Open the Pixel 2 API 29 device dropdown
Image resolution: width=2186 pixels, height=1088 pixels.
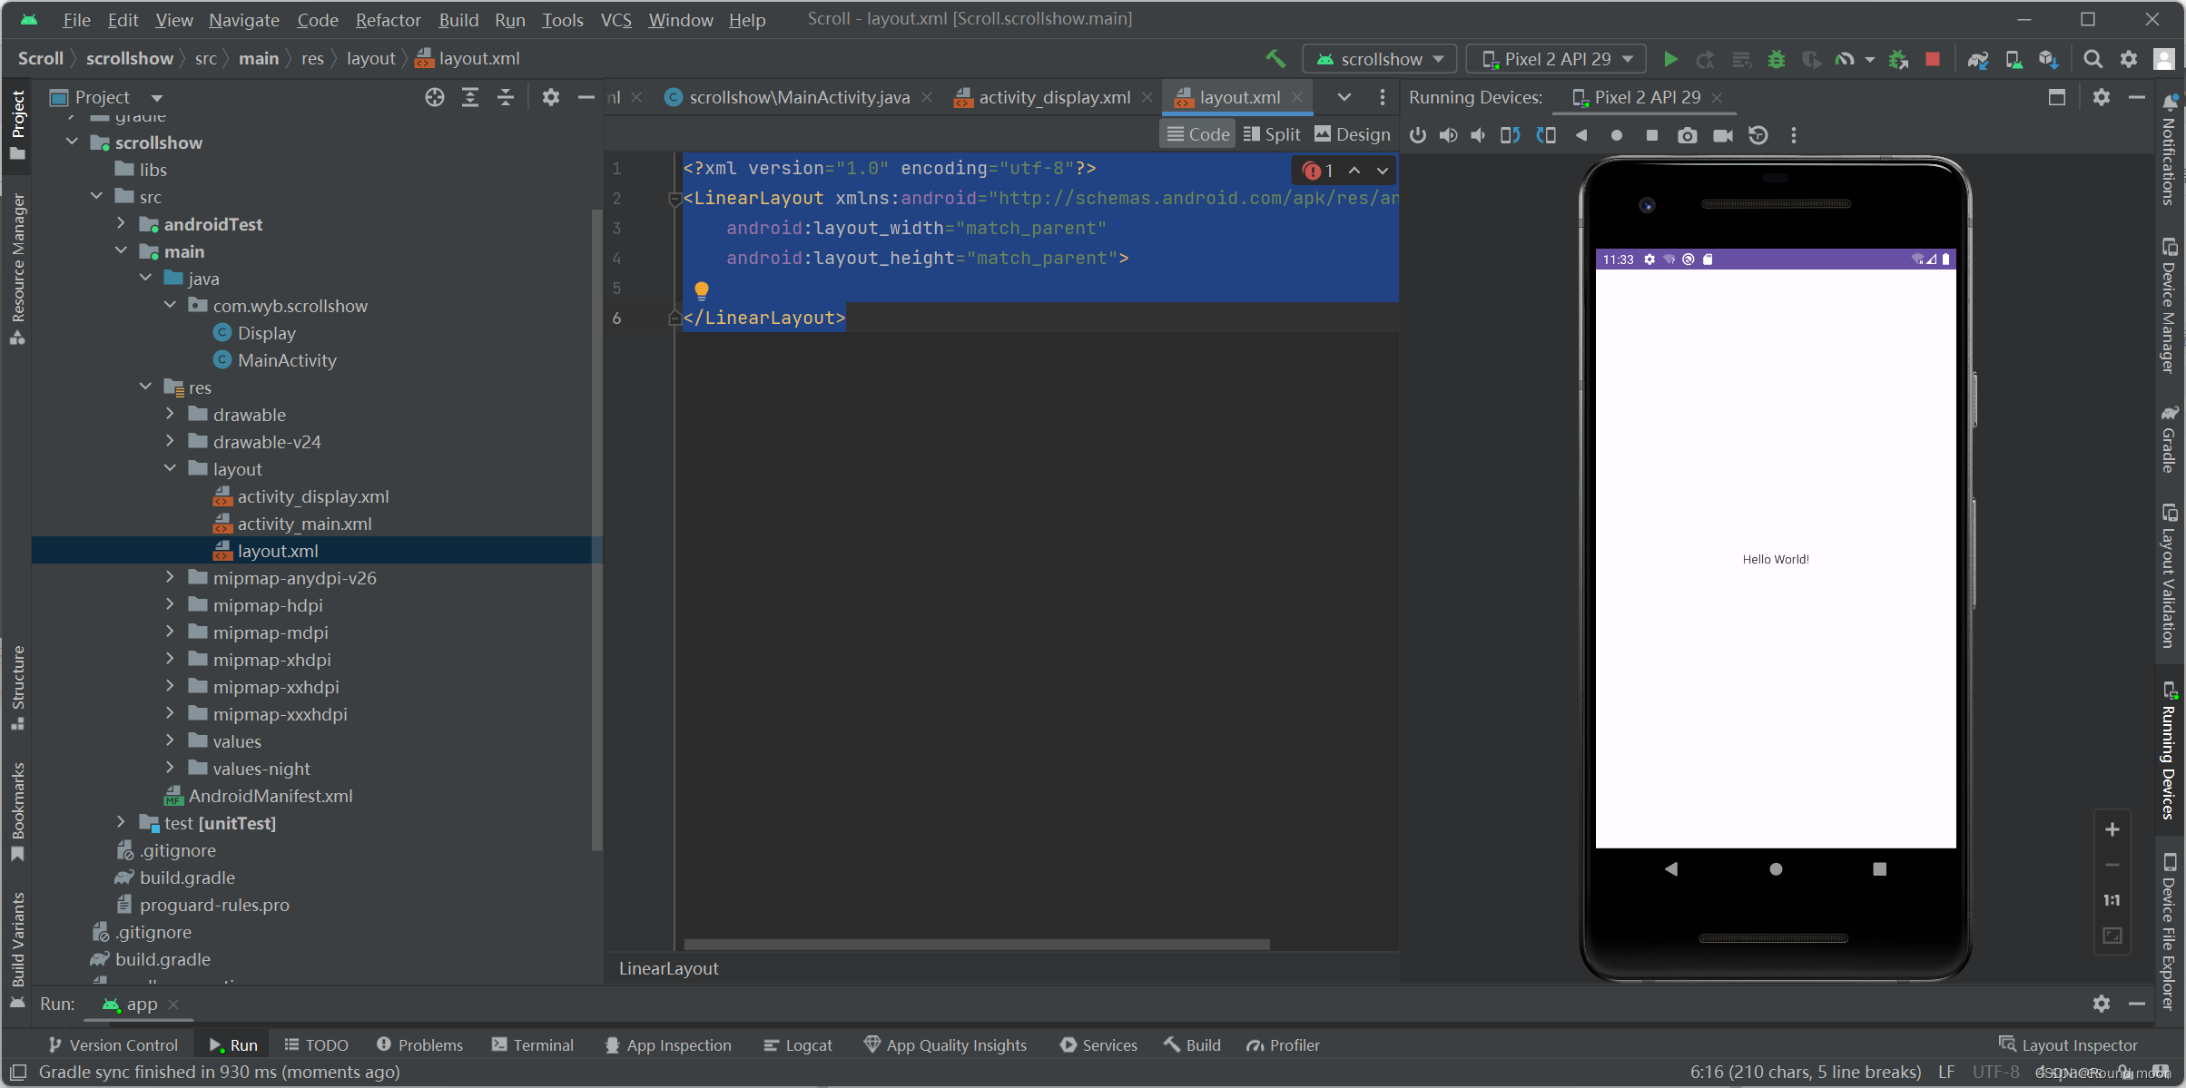coord(1556,59)
